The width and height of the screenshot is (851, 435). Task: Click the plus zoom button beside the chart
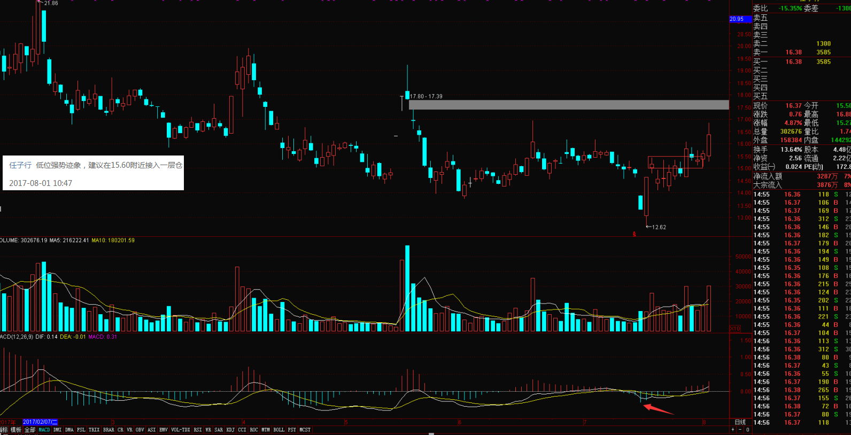tap(733, 430)
